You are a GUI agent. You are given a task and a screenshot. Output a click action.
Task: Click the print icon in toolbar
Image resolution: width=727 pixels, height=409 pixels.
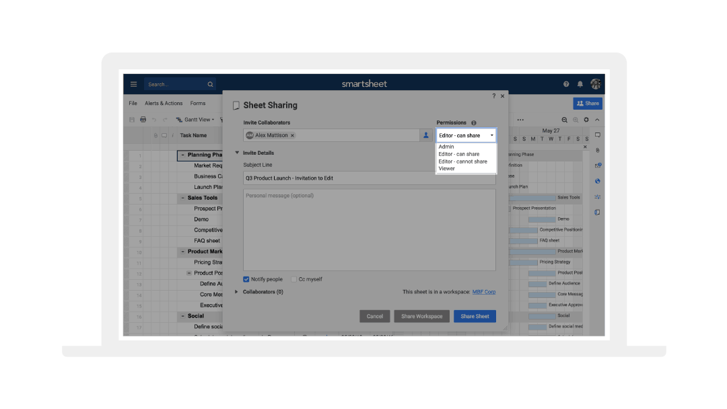point(143,120)
